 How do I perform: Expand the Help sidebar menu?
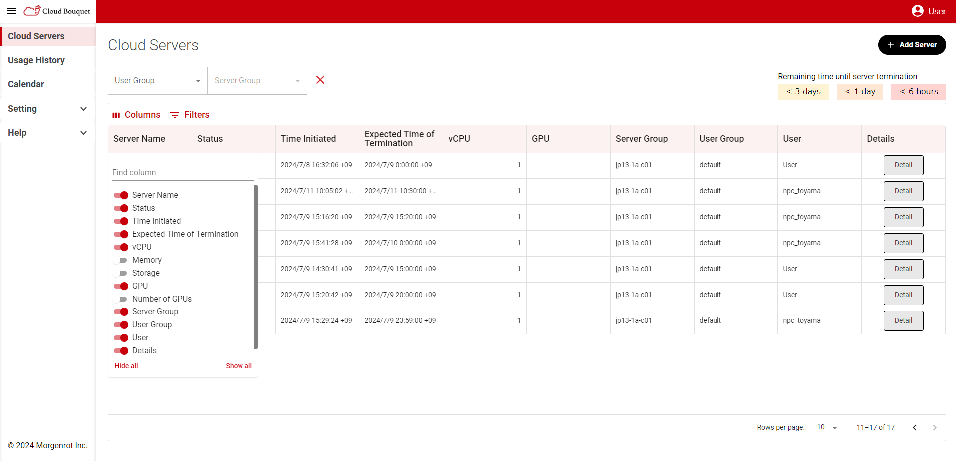[x=48, y=133]
